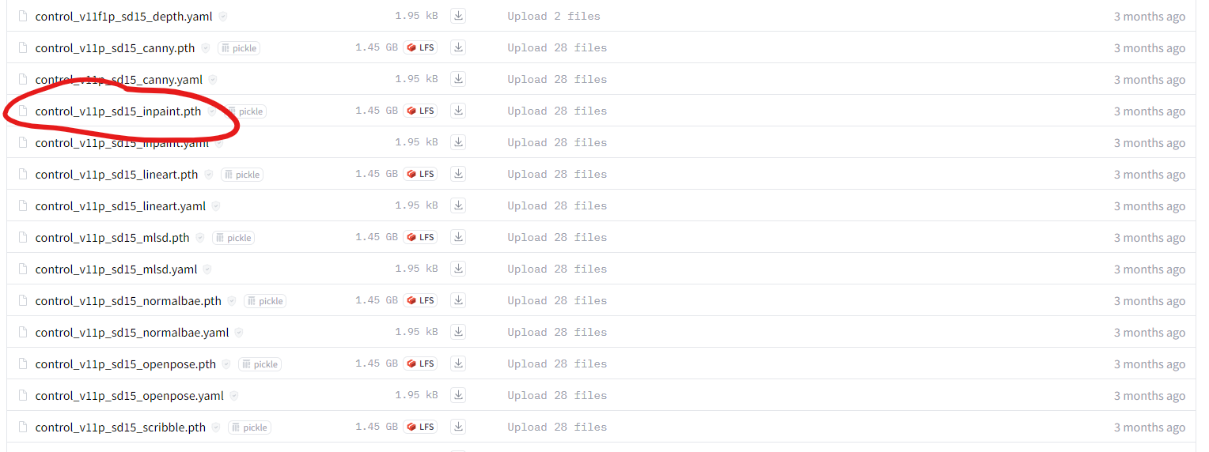Image resolution: width=1209 pixels, height=452 pixels.
Task: Click download icon for control_v11p_sd15_openpose.pth
Action: pos(458,363)
